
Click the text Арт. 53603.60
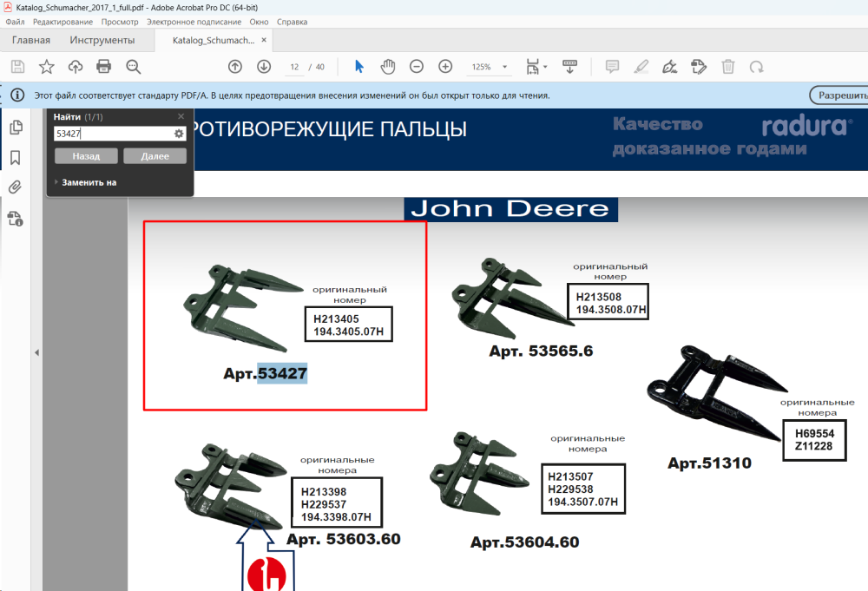[343, 538]
